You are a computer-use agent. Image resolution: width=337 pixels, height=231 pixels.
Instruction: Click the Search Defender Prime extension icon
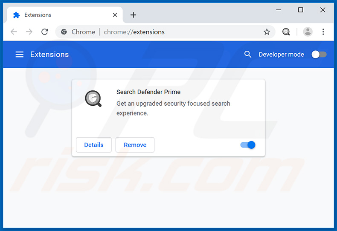click(x=93, y=99)
